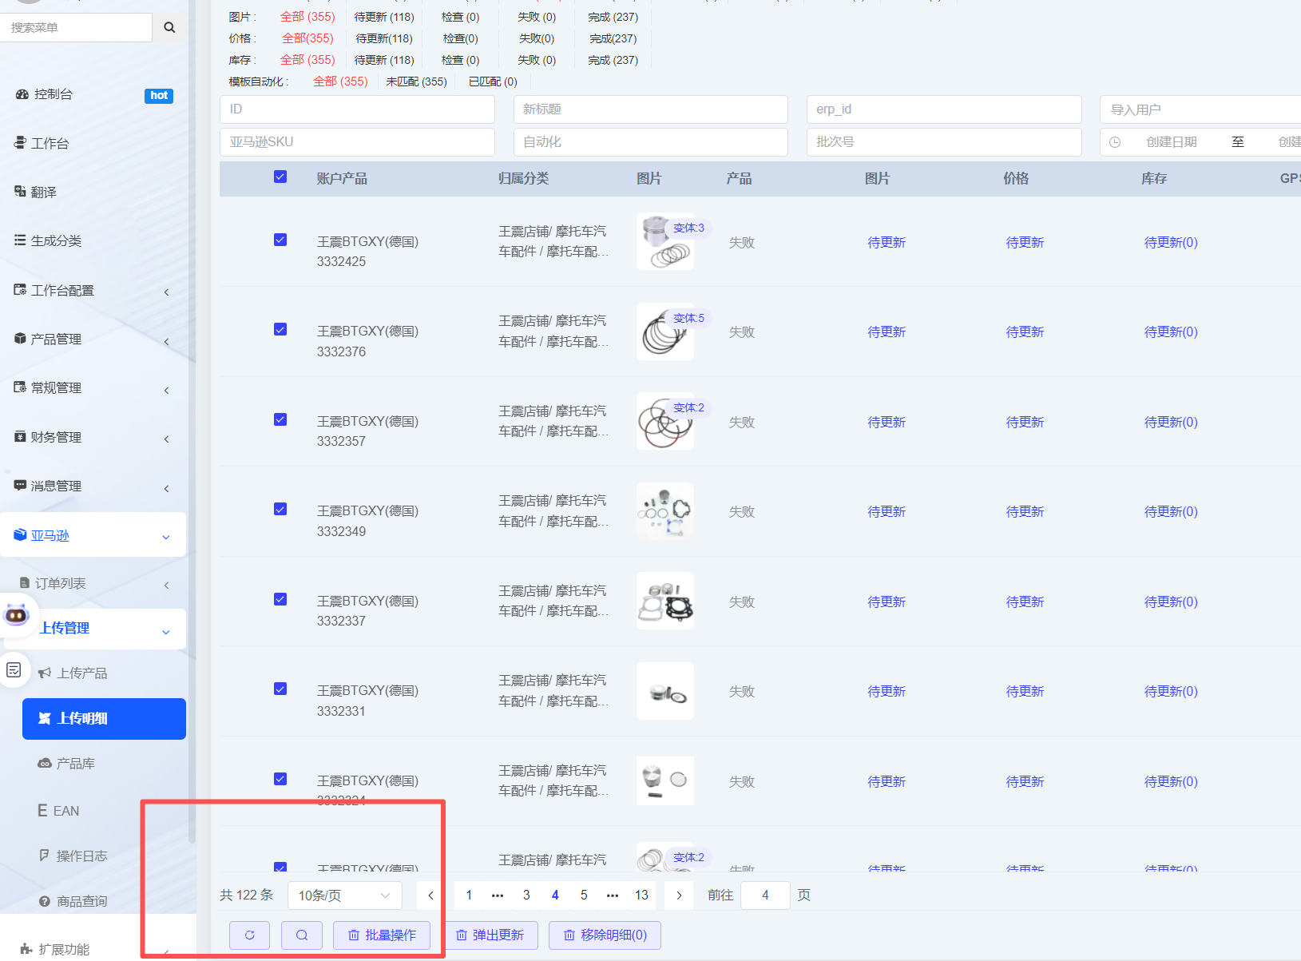Click the clock icon in date field
The image size is (1301, 961).
(1115, 142)
